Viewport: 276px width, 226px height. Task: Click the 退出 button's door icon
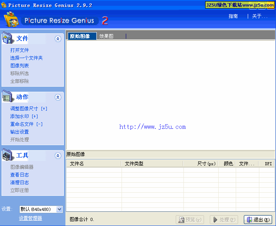[249, 219]
